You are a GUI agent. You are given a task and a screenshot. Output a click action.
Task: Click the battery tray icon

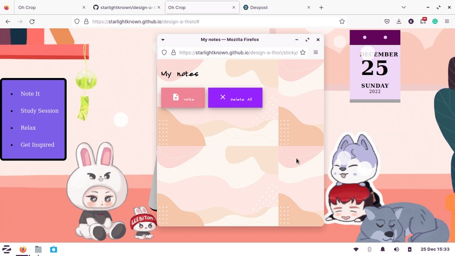pyautogui.click(x=409, y=249)
